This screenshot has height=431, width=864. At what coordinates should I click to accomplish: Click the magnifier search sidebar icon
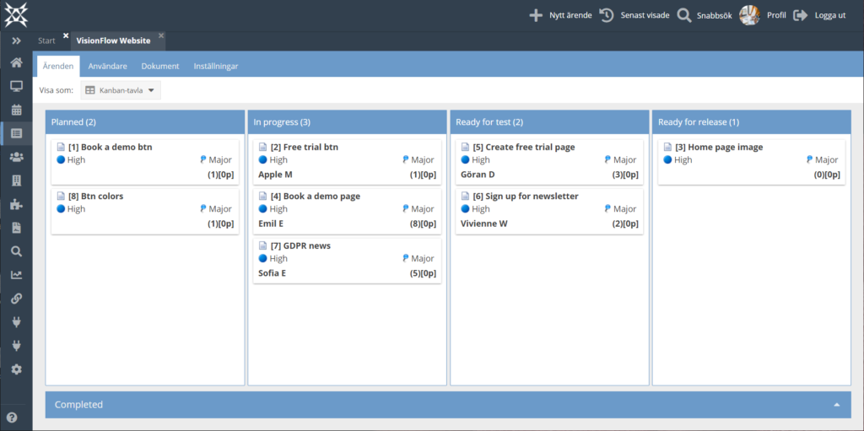(x=17, y=251)
